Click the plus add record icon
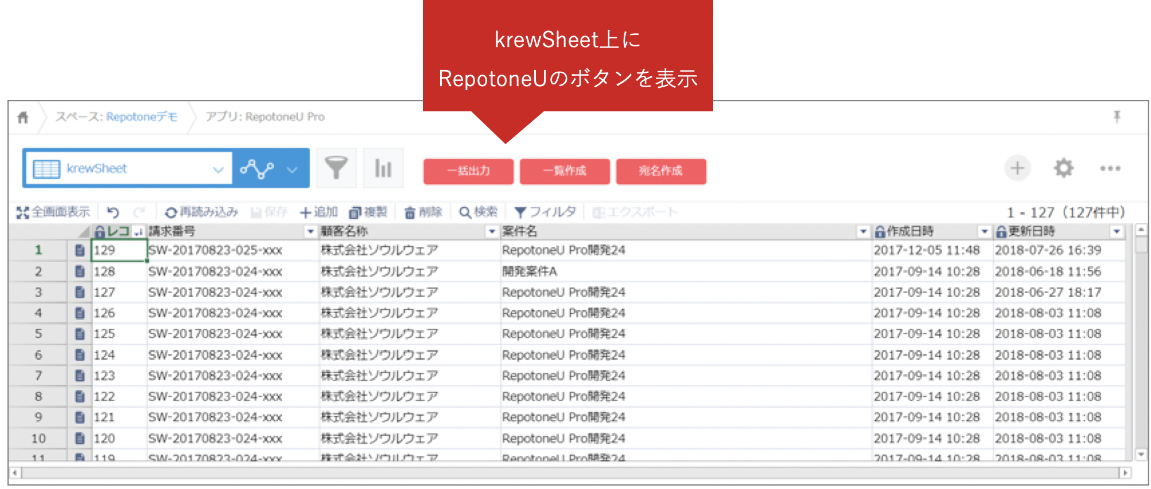This screenshot has width=1151, height=489. point(1017,169)
